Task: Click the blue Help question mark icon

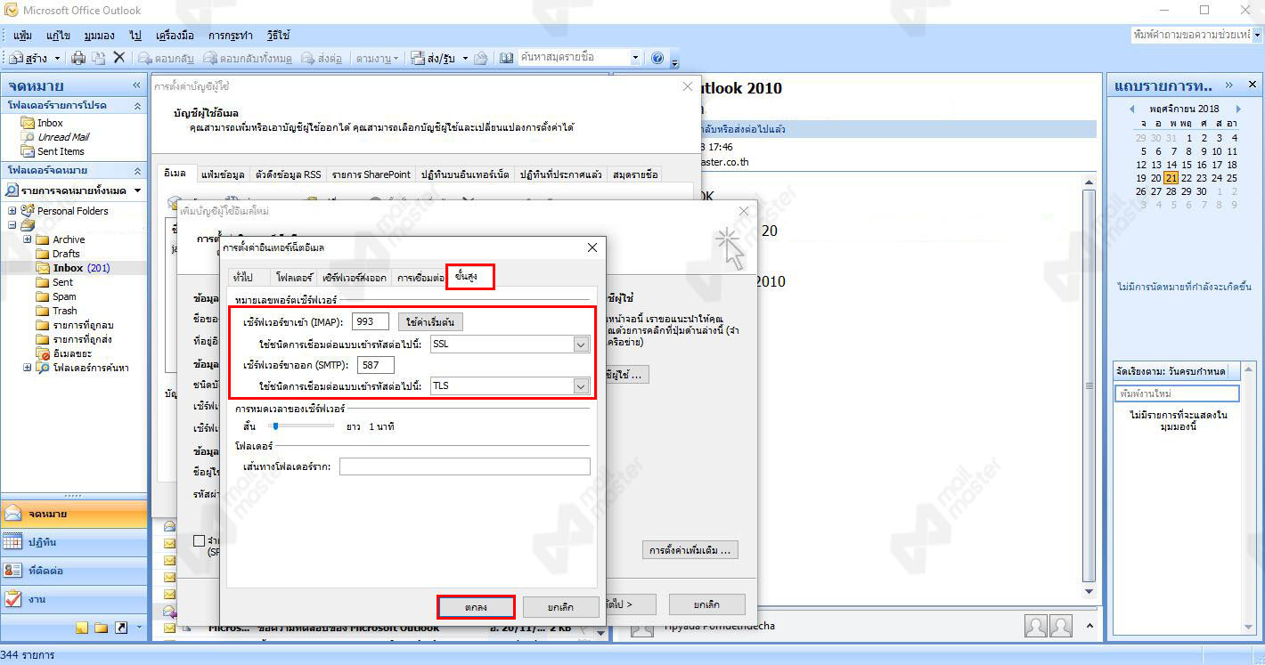Action: click(x=657, y=58)
